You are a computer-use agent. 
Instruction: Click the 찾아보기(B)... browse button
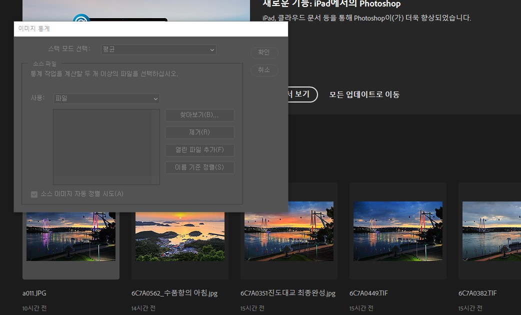pyautogui.click(x=199, y=115)
